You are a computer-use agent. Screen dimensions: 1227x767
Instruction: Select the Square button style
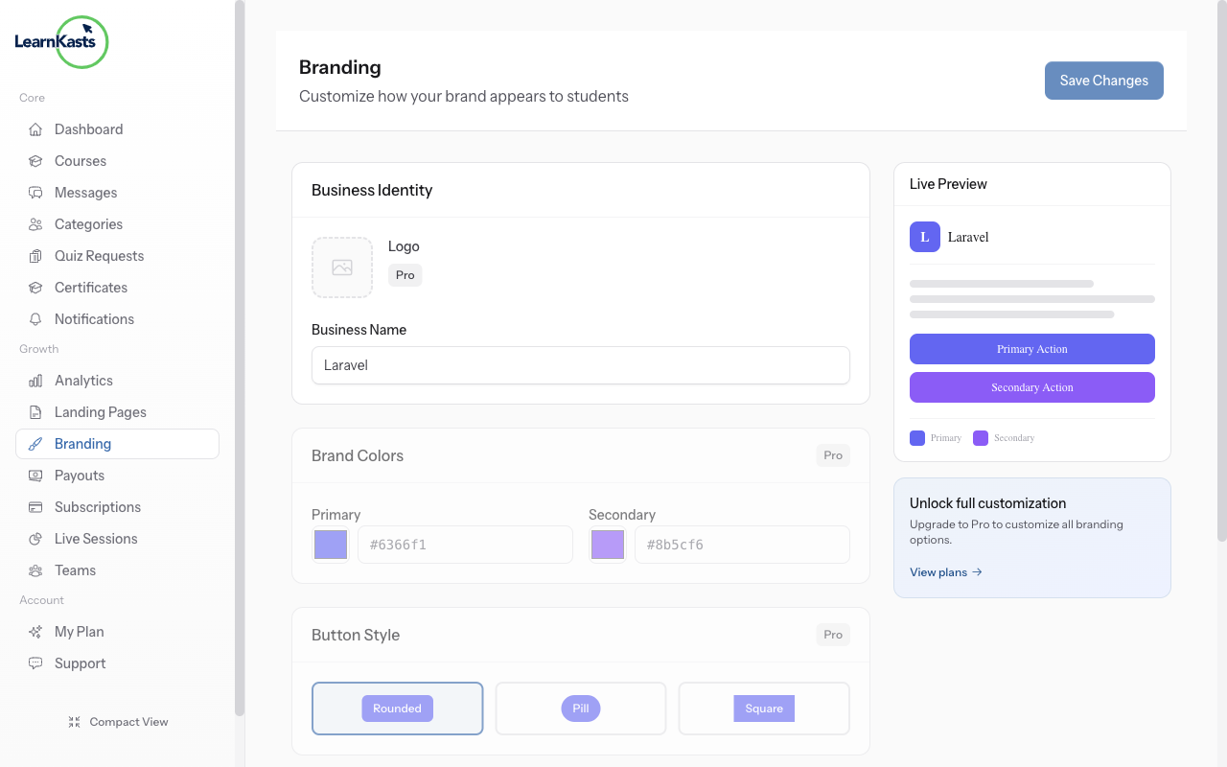[763, 708]
